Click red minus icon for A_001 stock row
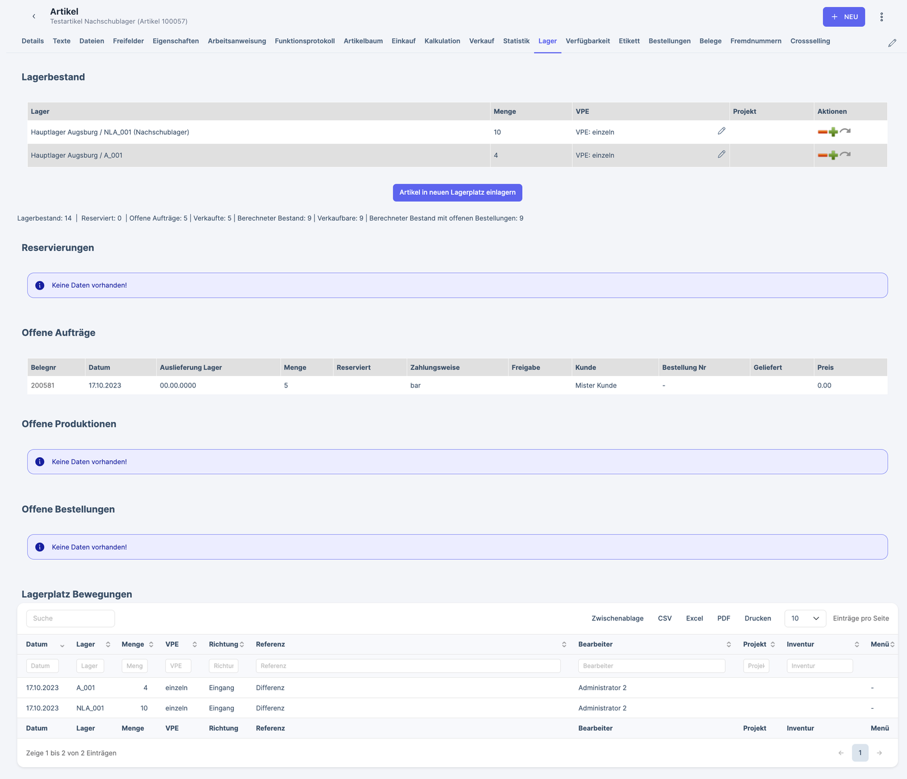 [x=822, y=156]
